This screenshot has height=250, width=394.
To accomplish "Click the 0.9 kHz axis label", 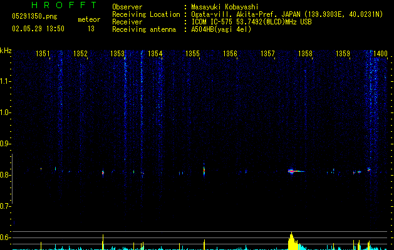I will pyautogui.click(x=6, y=144).
